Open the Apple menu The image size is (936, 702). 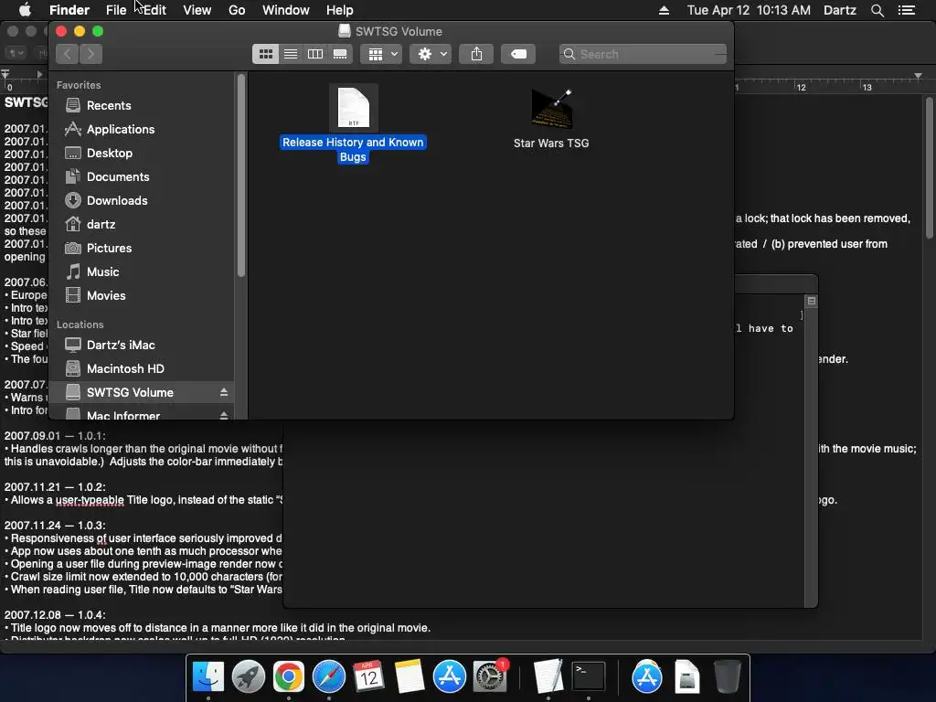tap(25, 10)
